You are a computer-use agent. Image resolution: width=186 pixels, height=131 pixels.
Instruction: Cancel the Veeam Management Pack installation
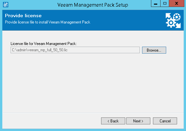point(165,121)
